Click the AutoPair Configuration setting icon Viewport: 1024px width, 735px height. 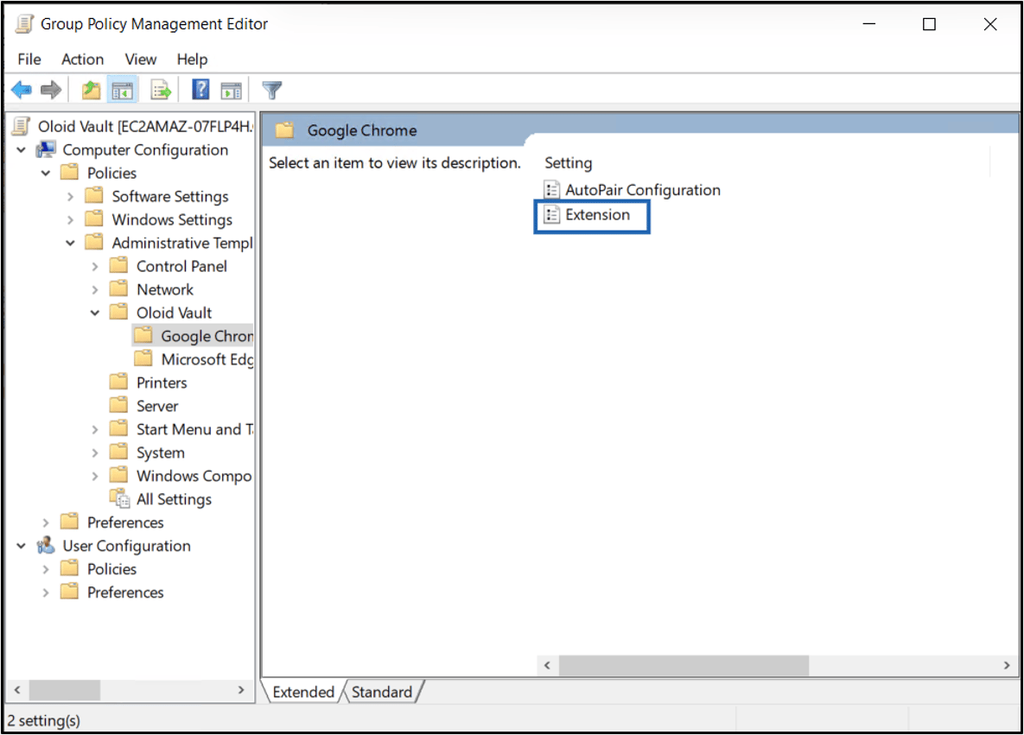coord(552,190)
